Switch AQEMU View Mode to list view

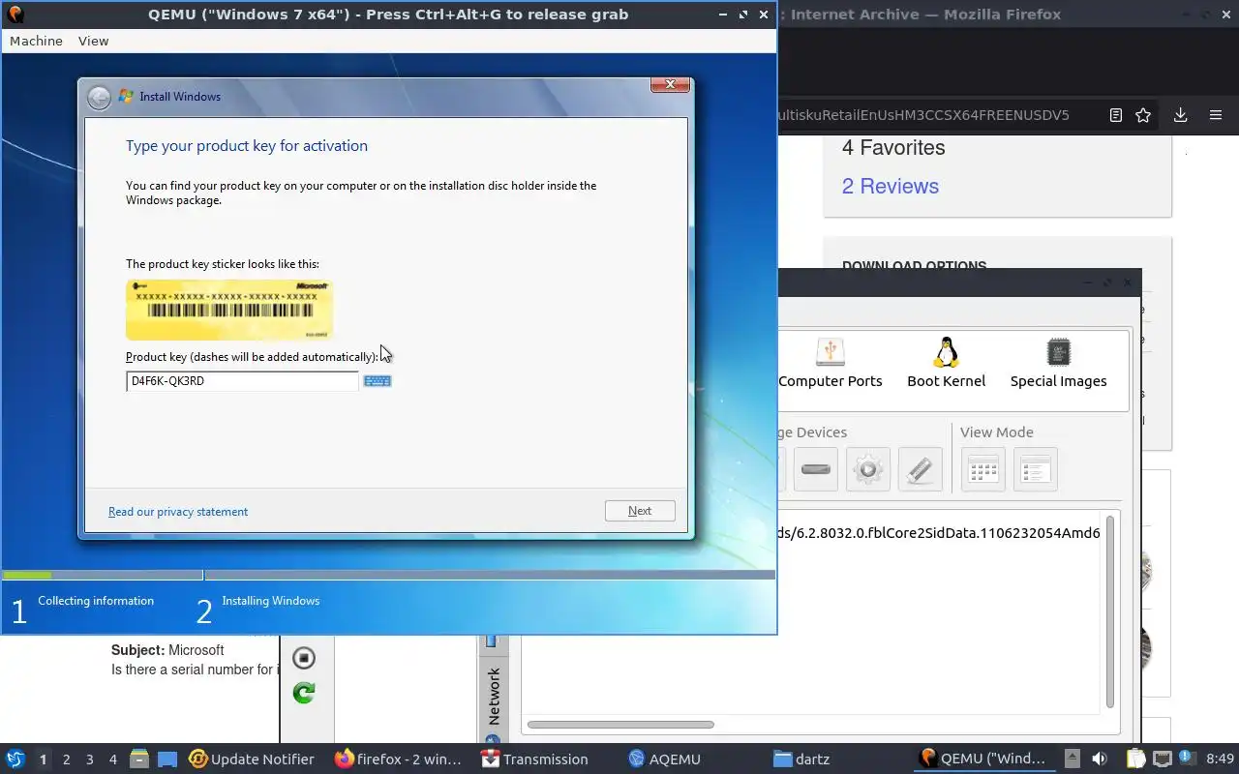[1036, 470]
